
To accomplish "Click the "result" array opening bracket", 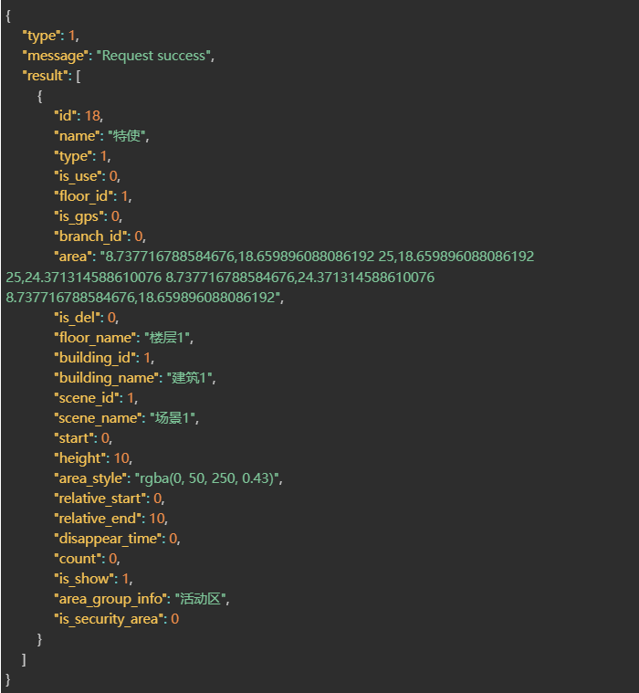I will point(79,76).
